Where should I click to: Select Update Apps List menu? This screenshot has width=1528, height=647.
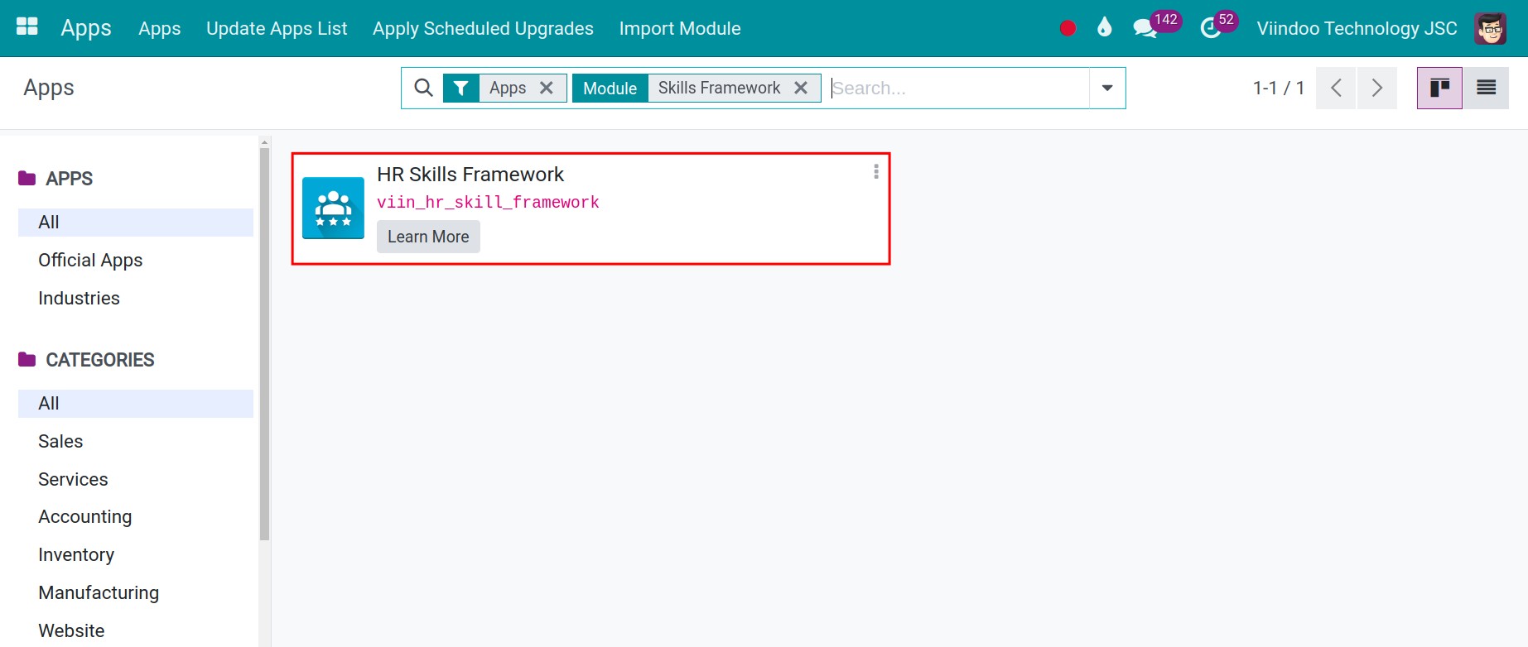click(277, 28)
